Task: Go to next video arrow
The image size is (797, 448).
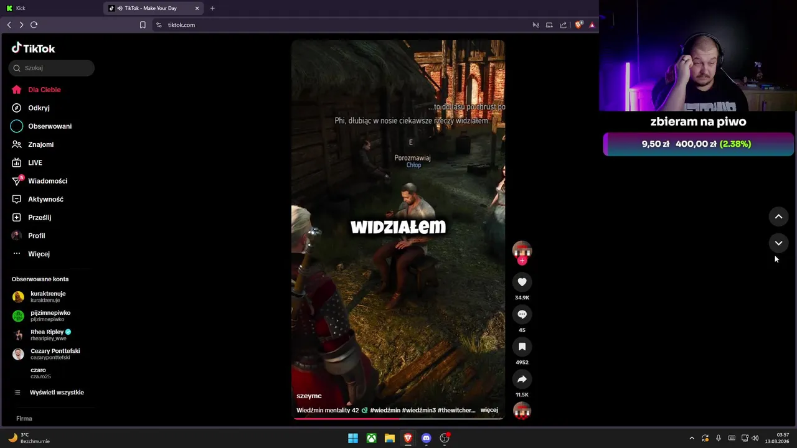Action: [778, 243]
